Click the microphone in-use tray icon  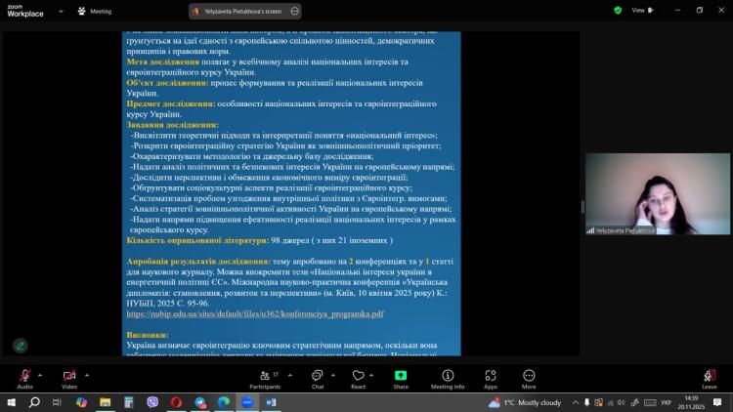click(586, 402)
